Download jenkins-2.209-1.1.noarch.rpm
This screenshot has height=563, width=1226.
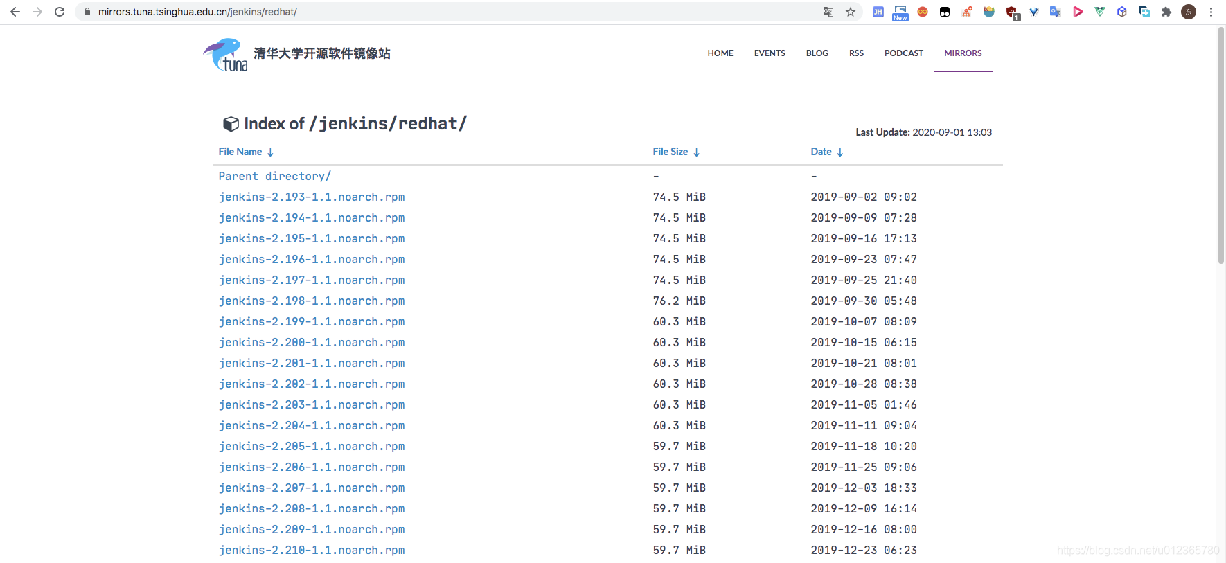312,529
